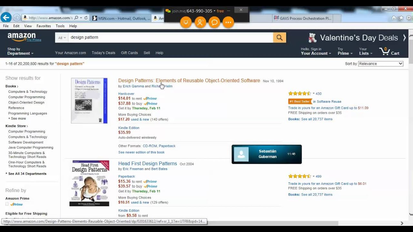Image resolution: width=413 pixels, height=232 pixels.
Task: Expand '+ See more' under Books
Action: pos(17,119)
